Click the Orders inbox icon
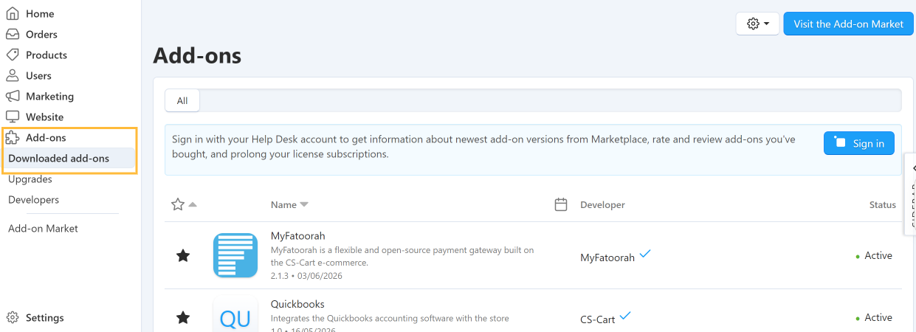 tap(13, 34)
